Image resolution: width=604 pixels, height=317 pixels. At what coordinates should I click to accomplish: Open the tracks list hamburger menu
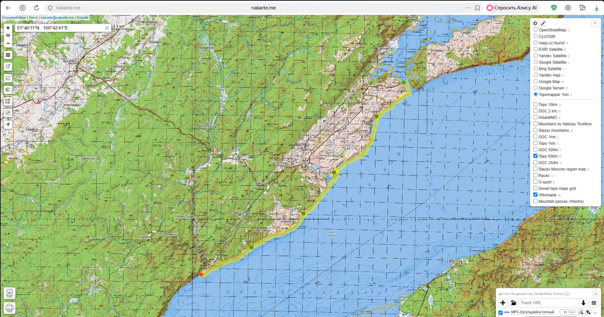[594, 303]
